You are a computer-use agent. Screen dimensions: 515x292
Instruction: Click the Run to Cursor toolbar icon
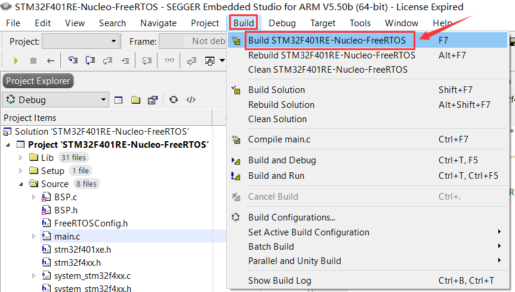125,60
